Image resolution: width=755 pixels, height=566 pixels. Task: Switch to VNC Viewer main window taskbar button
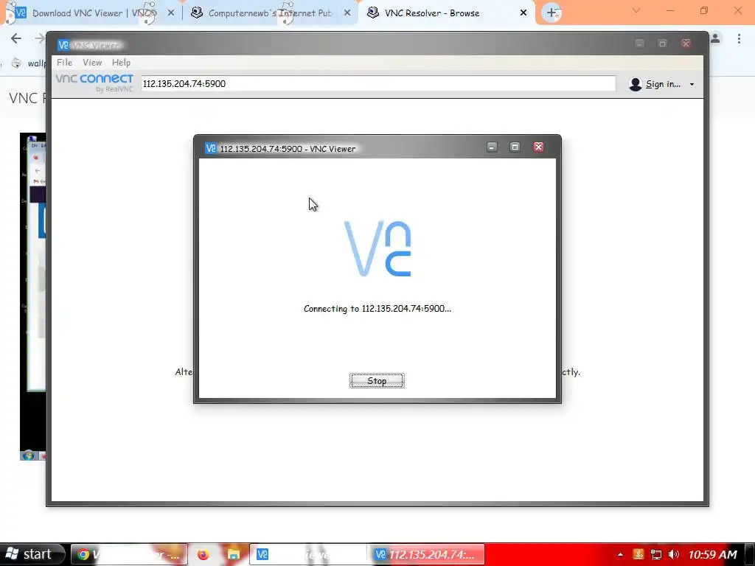308,554
